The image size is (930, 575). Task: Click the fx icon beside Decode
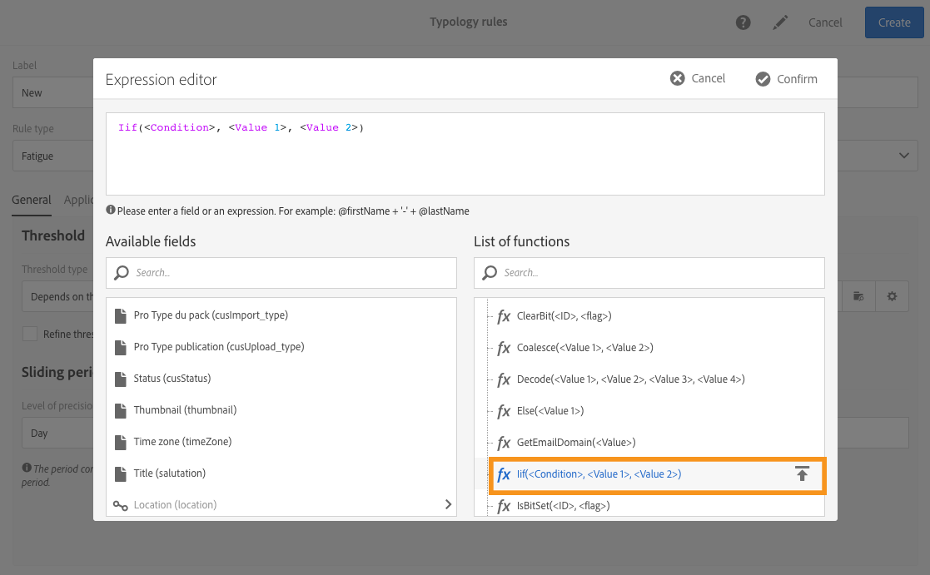pos(504,379)
